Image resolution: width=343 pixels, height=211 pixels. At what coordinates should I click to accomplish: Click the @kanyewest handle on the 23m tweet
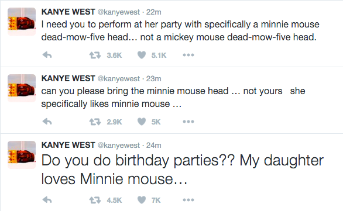pos(118,79)
